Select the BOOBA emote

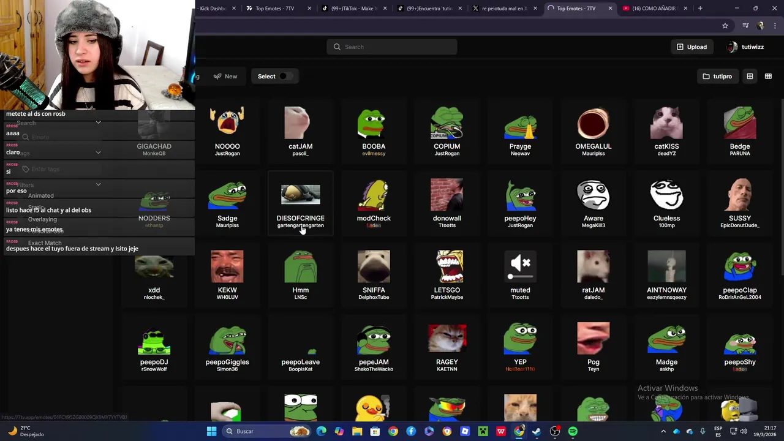coord(374,131)
